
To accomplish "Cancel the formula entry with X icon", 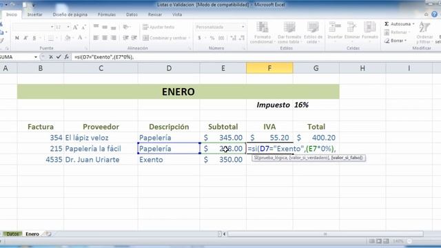I will click(x=51, y=57).
